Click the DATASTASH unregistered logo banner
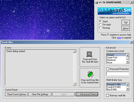 point(115,11)
